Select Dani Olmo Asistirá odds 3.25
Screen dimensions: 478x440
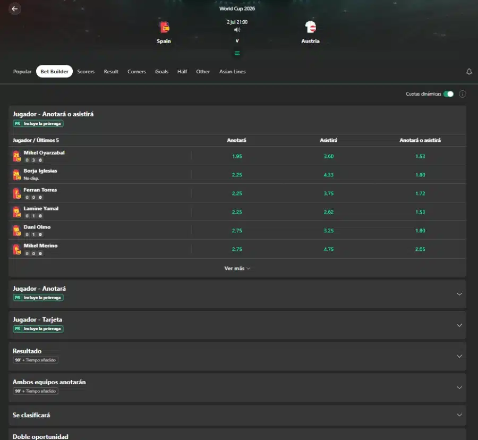click(x=329, y=231)
